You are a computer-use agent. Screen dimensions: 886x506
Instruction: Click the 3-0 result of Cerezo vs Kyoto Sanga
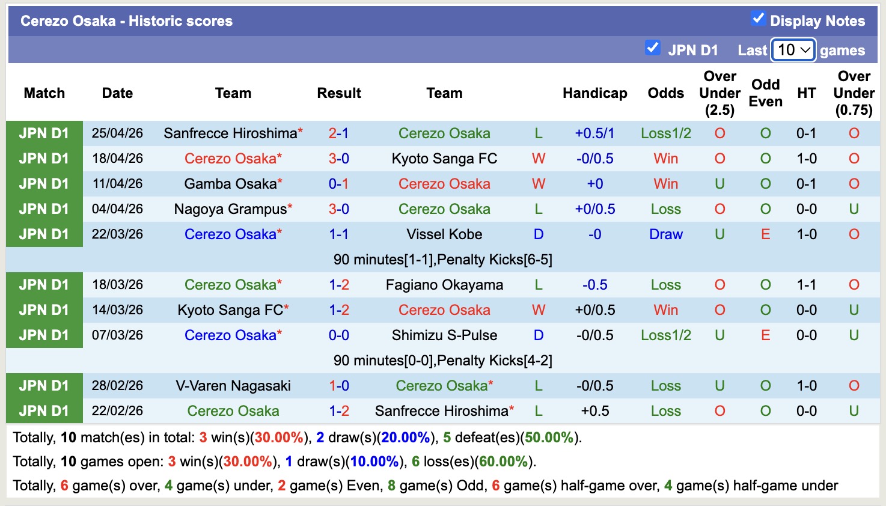tap(339, 158)
